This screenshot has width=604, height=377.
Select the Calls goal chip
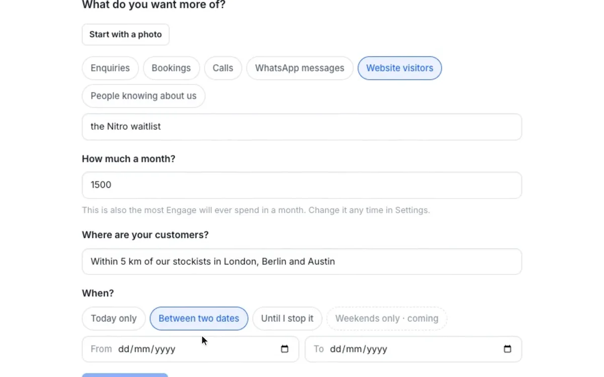coord(223,68)
